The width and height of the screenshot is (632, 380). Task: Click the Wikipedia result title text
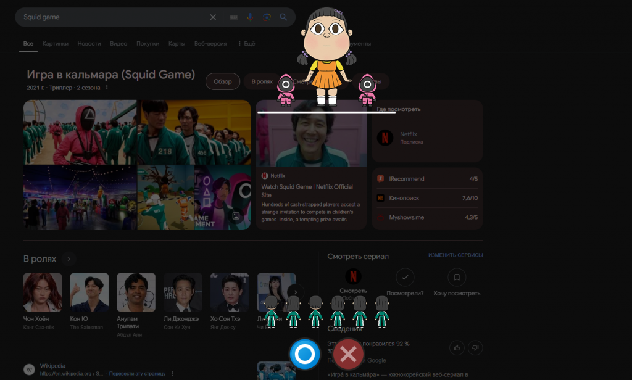(52, 366)
